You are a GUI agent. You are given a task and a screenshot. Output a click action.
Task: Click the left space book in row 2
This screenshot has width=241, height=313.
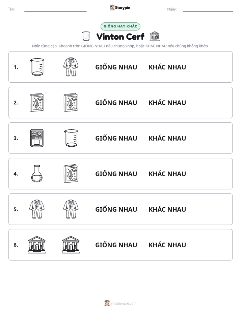(x=37, y=102)
